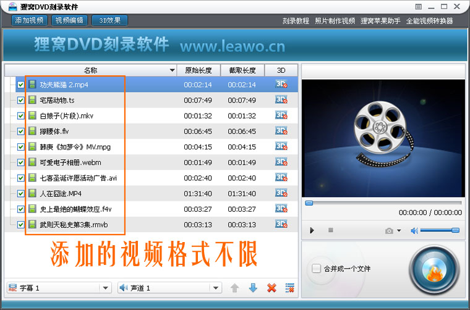
Task: Expand the 名称 column header dropdown arrow
Action: coord(172,70)
